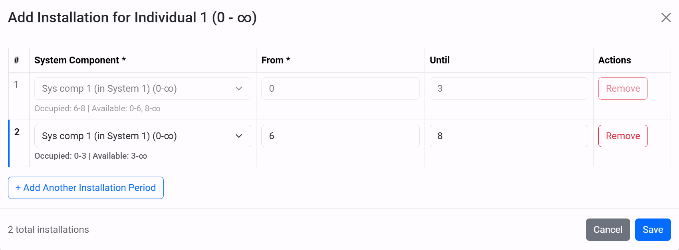This screenshot has width=679, height=250.
Task: Remove installation row 1
Action: point(623,88)
